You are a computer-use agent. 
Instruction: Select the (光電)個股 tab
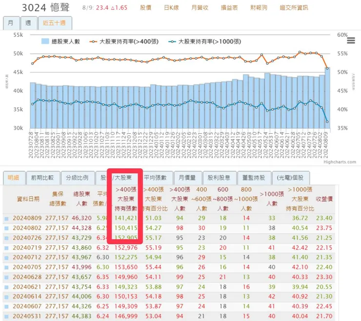(x=290, y=178)
